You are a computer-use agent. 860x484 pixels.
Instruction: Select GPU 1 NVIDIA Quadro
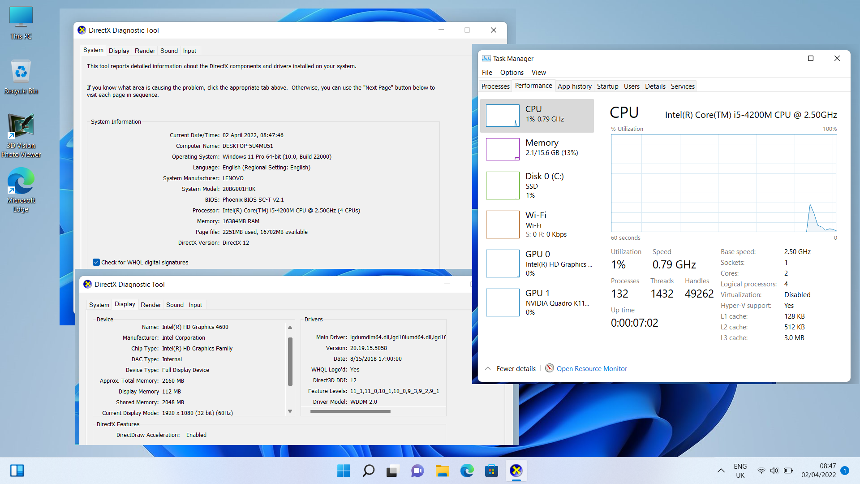(537, 302)
